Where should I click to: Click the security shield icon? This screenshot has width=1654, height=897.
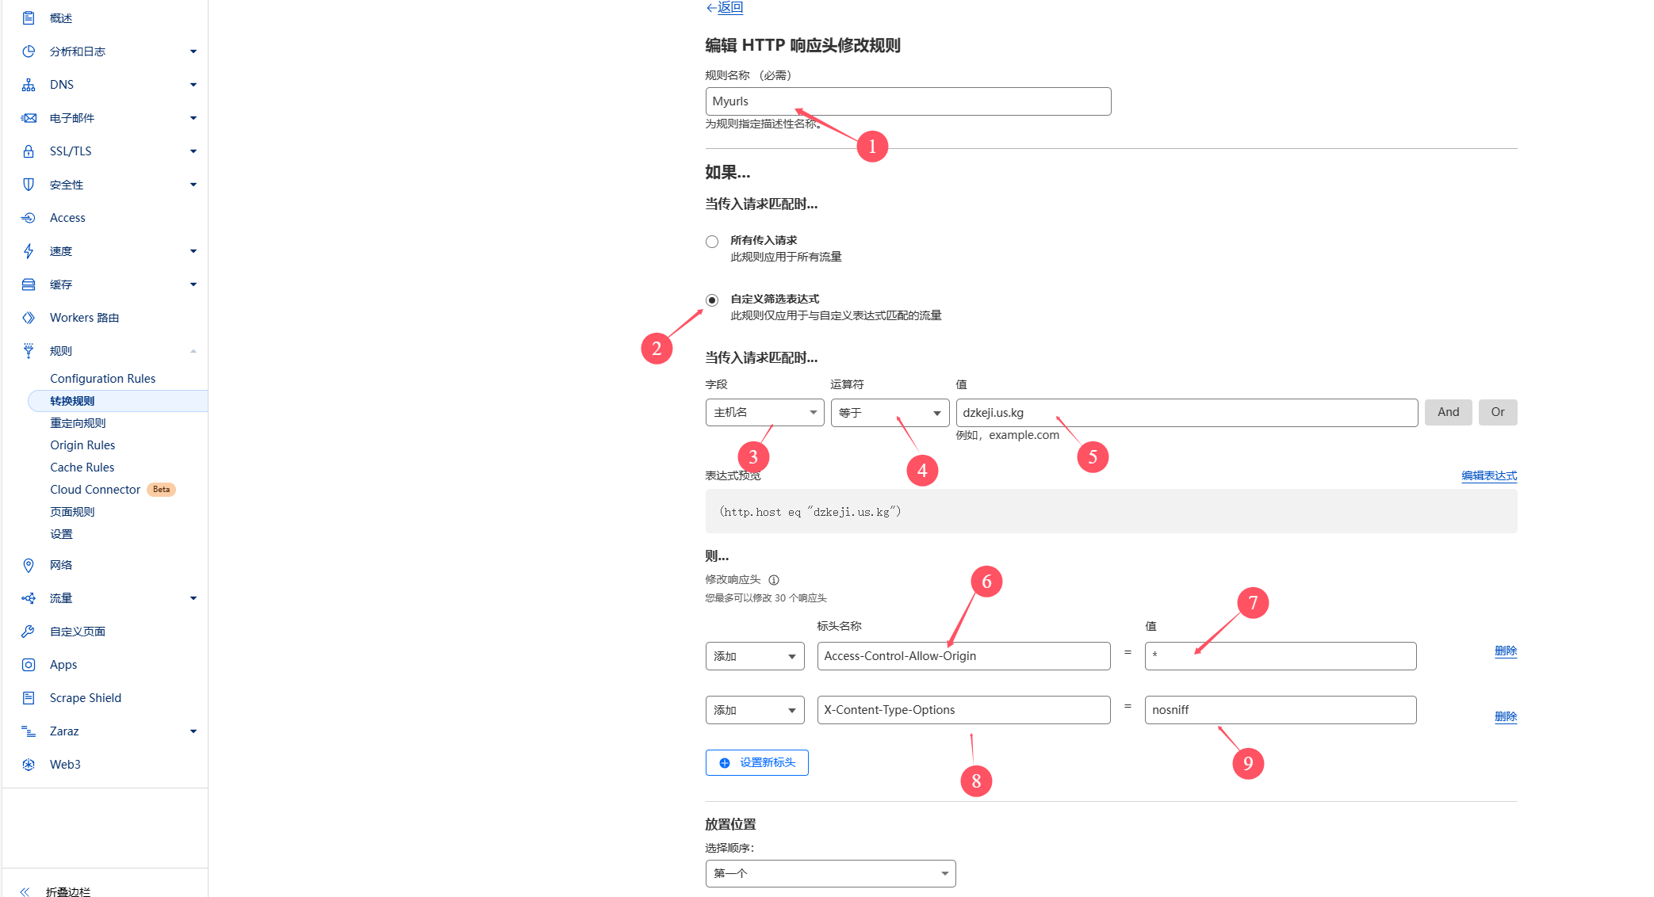click(x=29, y=184)
